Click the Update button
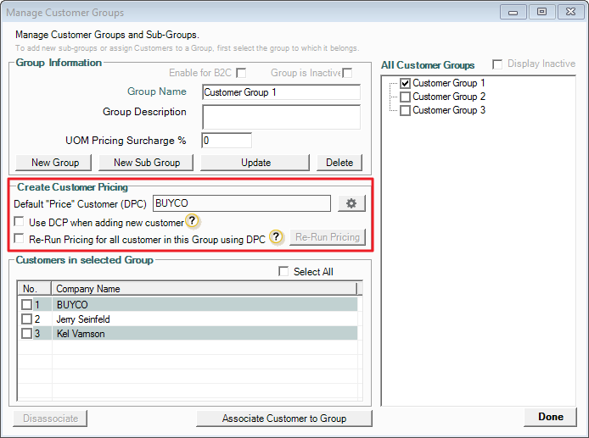 coord(255,163)
